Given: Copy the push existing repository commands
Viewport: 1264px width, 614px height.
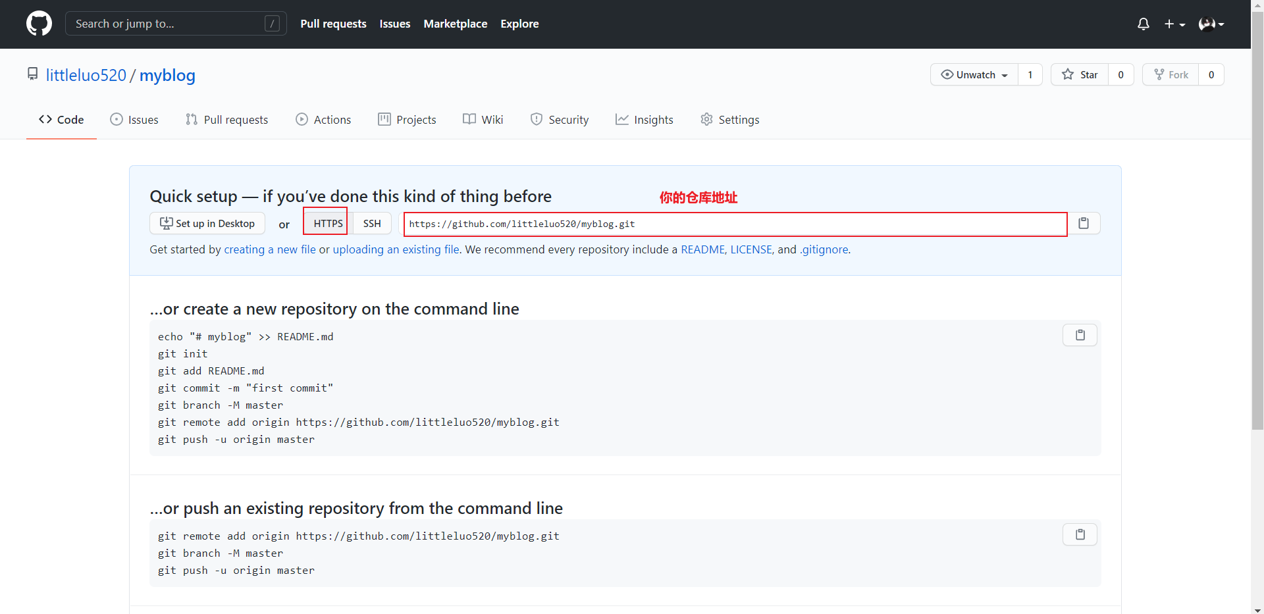Looking at the screenshot, I should [x=1080, y=534].
